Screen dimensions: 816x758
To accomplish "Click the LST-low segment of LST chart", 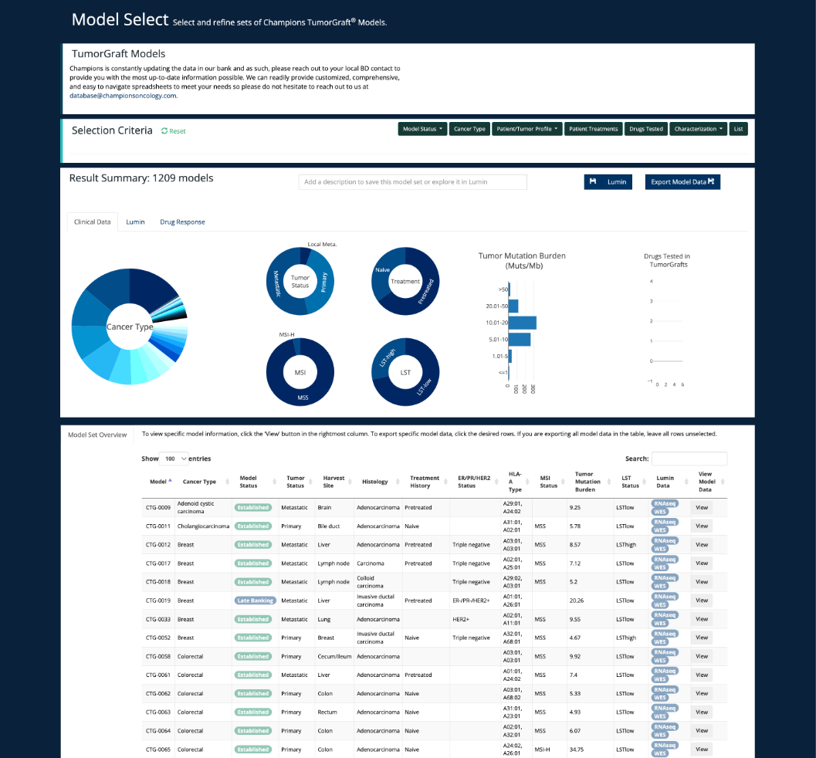I will click(x=424, y=387).
